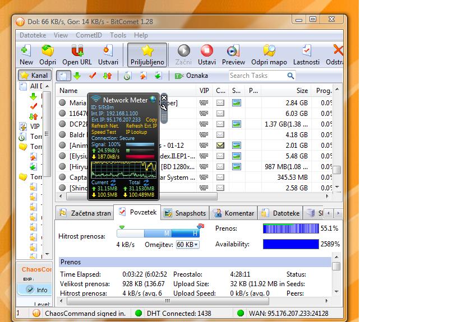The width and height of the screenshot is (471, 322).
Task: Click the Hitrost prenosa speed limit slider
Action: [x=158, y=233]
